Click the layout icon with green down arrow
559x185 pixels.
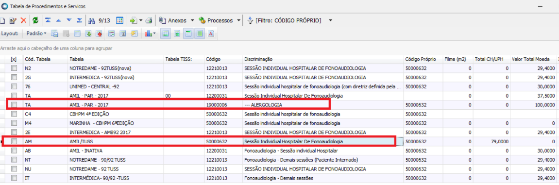[88, 34]
